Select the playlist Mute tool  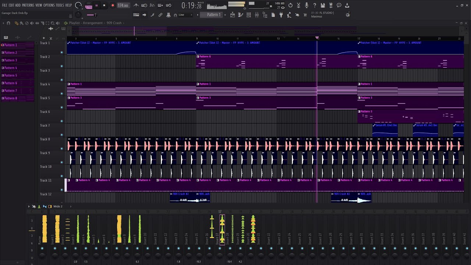pos(32,23)
